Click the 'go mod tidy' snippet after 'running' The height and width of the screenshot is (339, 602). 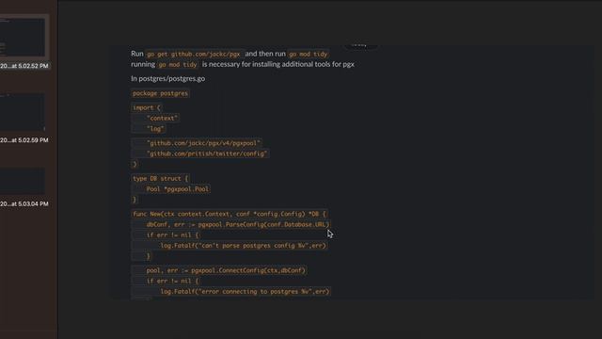178,65
